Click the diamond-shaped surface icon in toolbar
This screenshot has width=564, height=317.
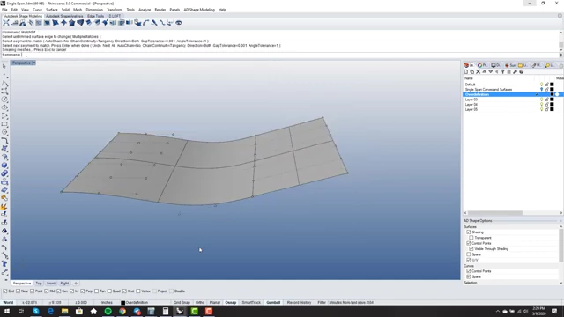click(63, 23)
